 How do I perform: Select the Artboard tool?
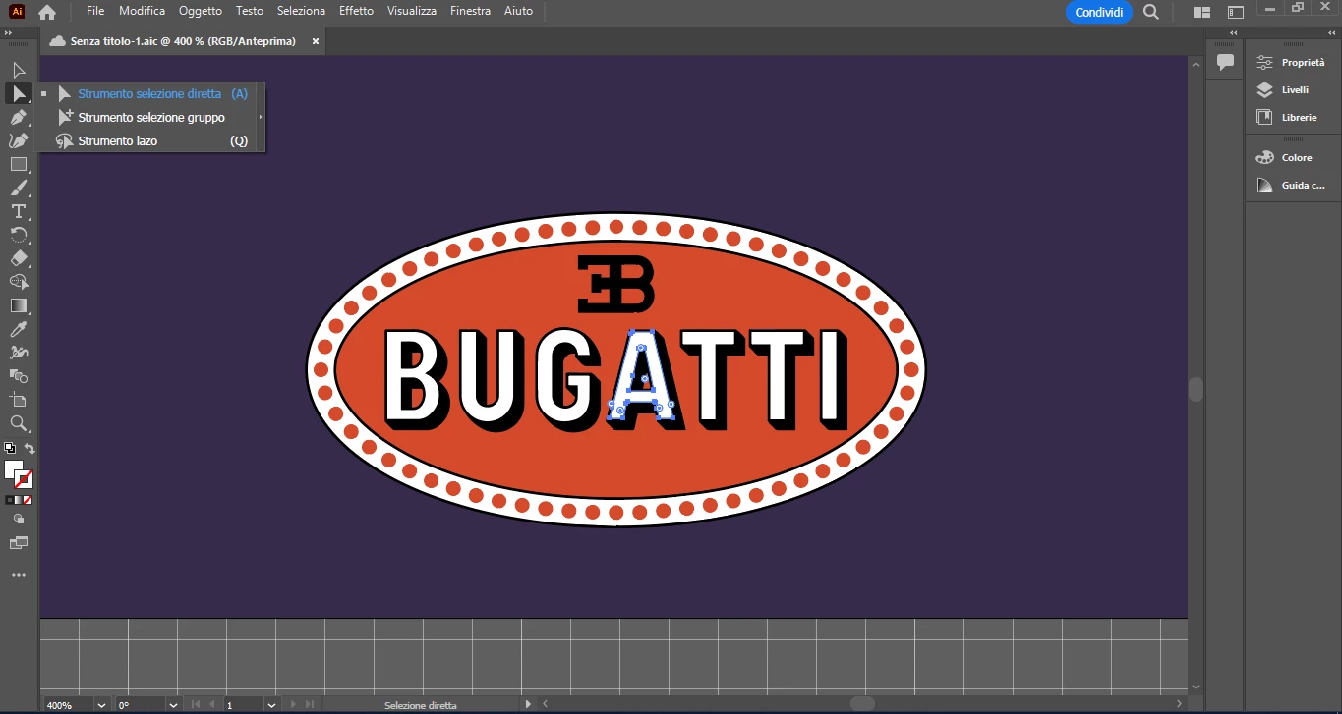[x=19, y=400]
